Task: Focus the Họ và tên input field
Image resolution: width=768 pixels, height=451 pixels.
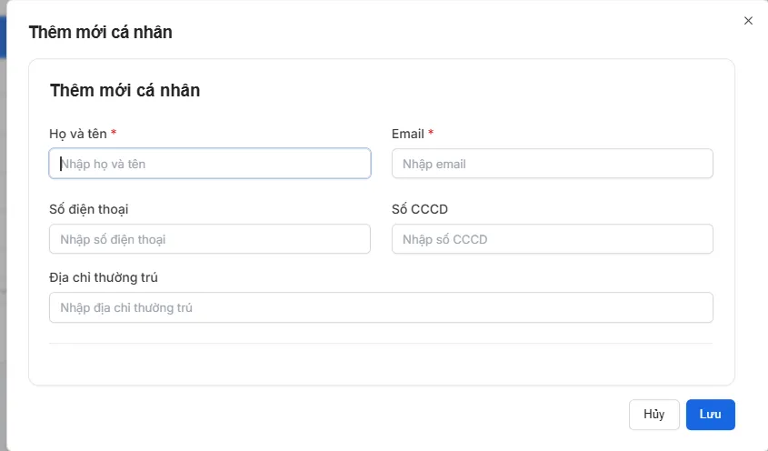Action: [x=210, y=164]
